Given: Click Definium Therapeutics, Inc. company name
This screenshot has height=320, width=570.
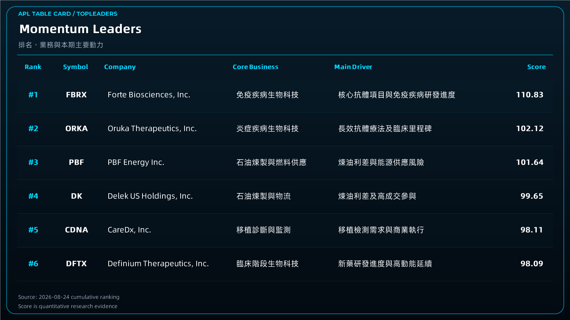Looking at the screenshot, I should coord(158,263).
